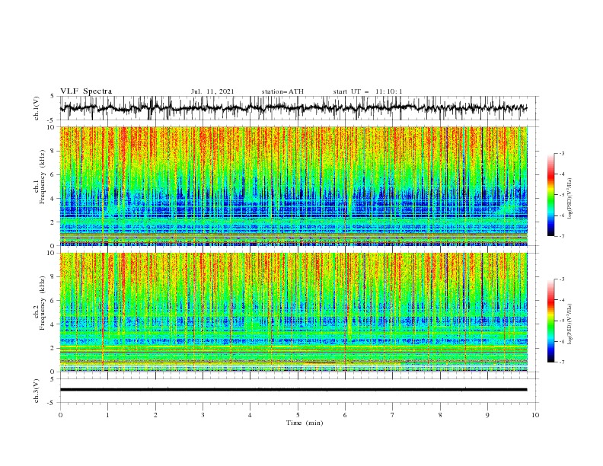
Task: Click the log(PSD) label of ch.2 color bar
Action: pos(569,324)
